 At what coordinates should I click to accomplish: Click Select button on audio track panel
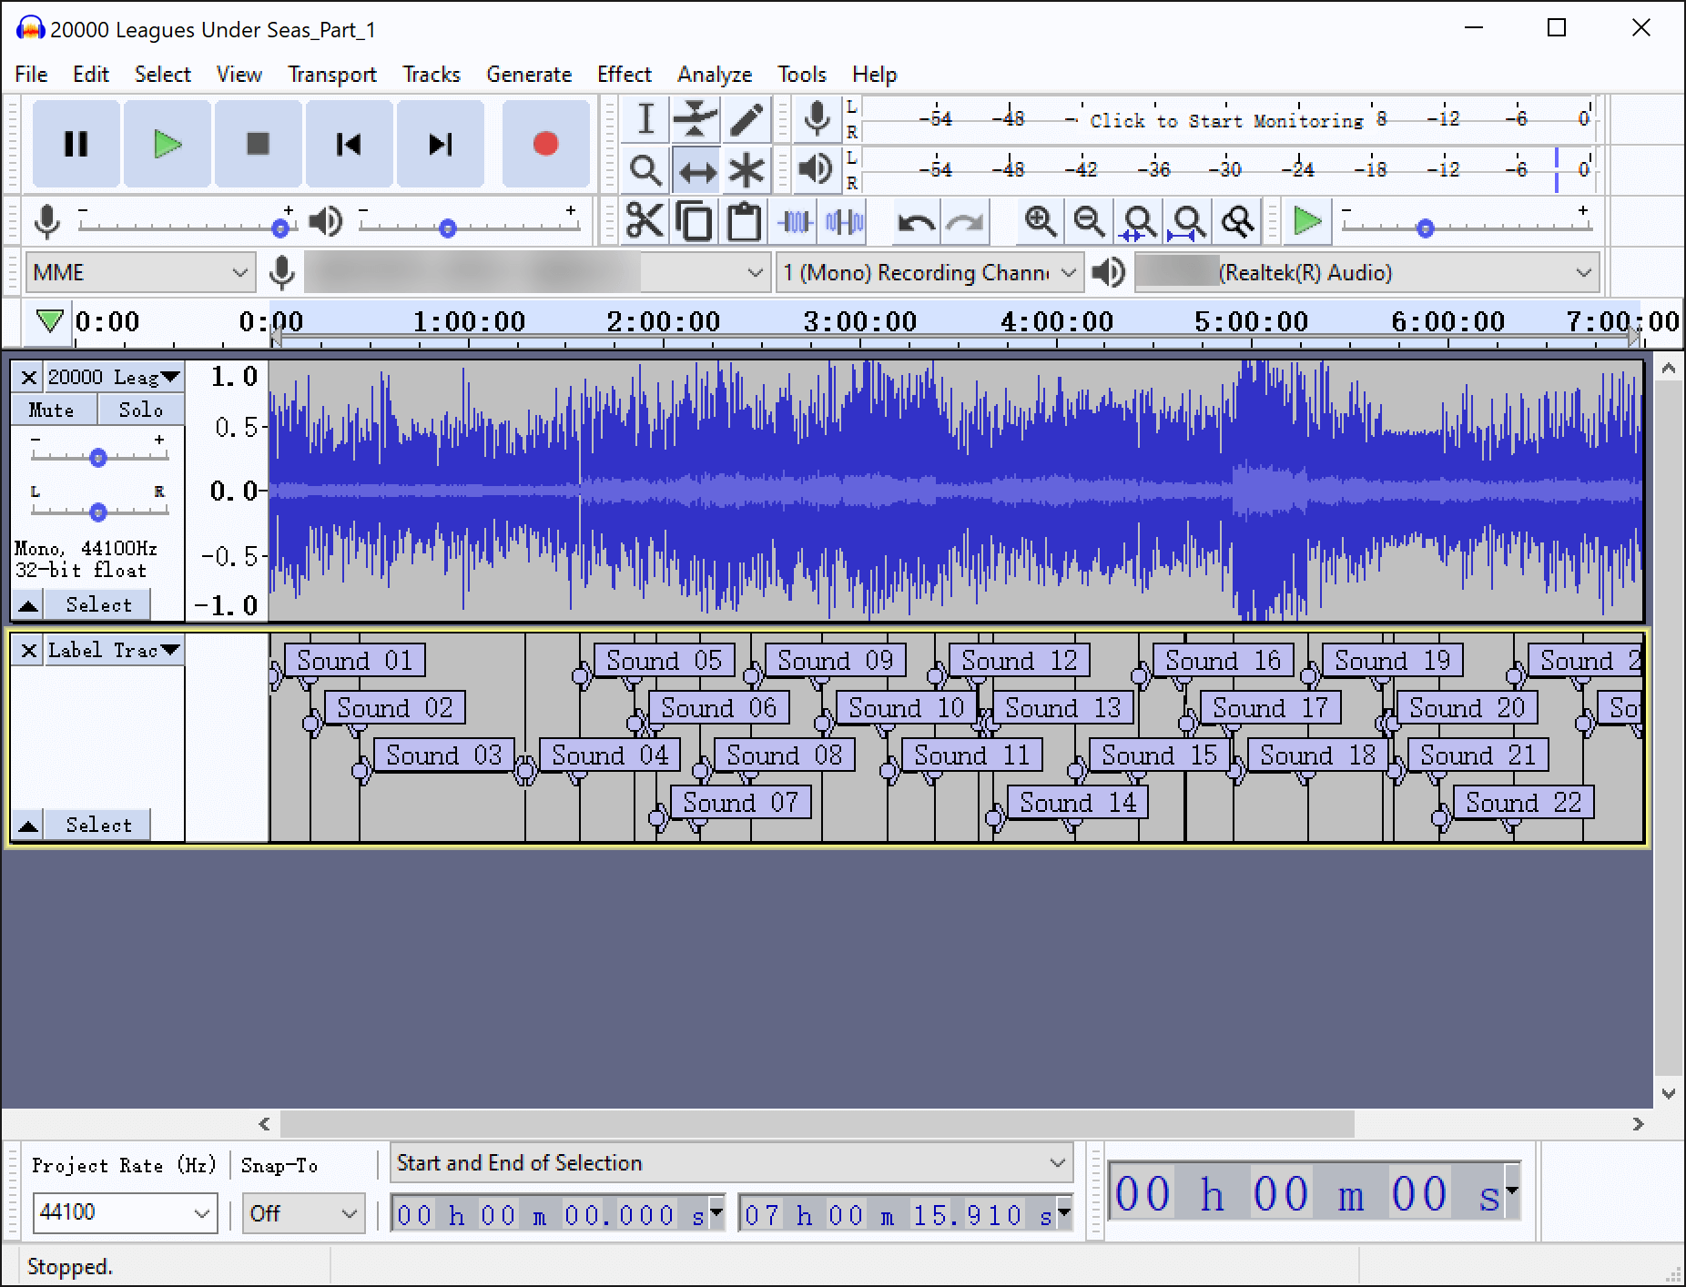coord(98,604)
